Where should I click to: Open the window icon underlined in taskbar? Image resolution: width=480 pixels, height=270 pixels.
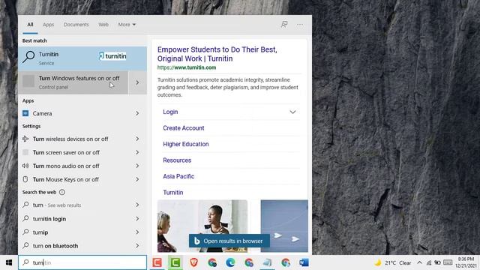pyautogui.click(x=267, y=262)
